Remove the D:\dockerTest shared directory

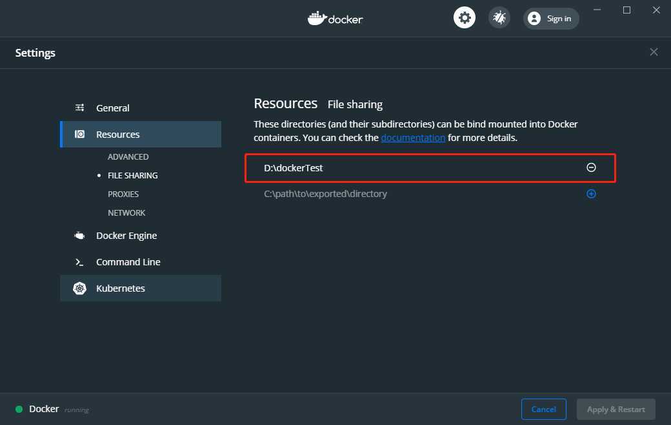point(591,167)
